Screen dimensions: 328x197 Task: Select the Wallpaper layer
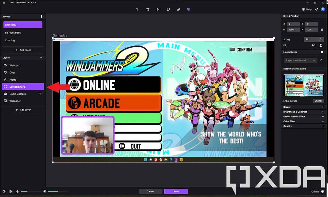tap(23, 101)
